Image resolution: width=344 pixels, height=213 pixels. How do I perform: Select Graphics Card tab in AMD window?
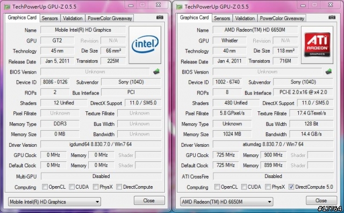195,18
